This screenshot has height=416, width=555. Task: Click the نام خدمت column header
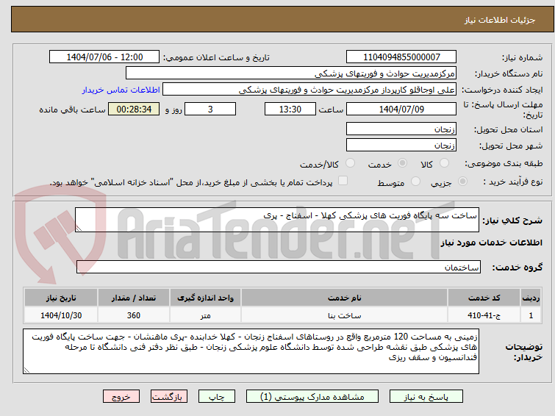point(345,298)
